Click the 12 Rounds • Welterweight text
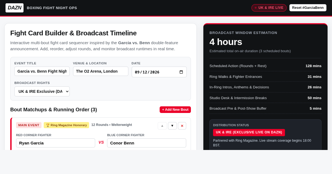The image size is (332, 174). coord(111,125)
